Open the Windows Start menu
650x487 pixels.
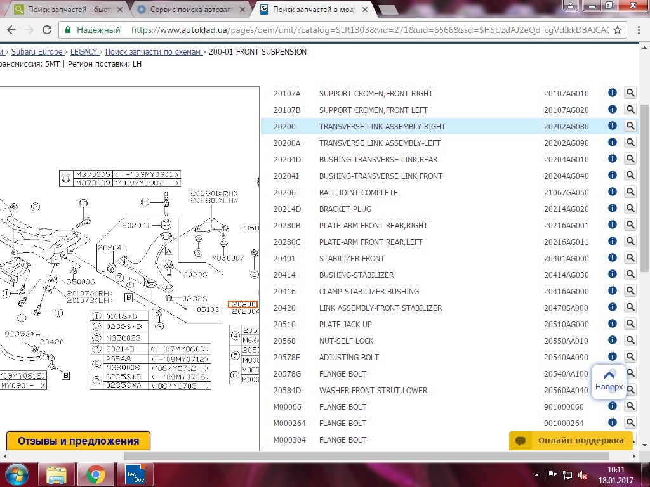click(x=17, y=474)
